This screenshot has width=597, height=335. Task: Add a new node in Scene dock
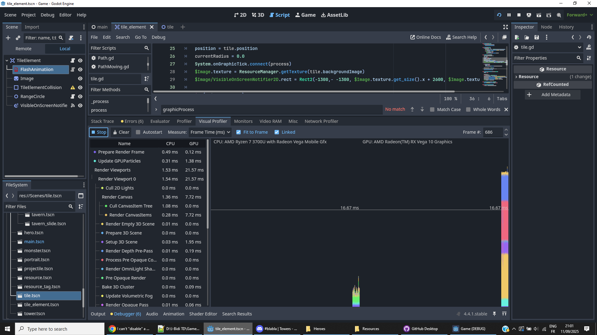[8, 38]
